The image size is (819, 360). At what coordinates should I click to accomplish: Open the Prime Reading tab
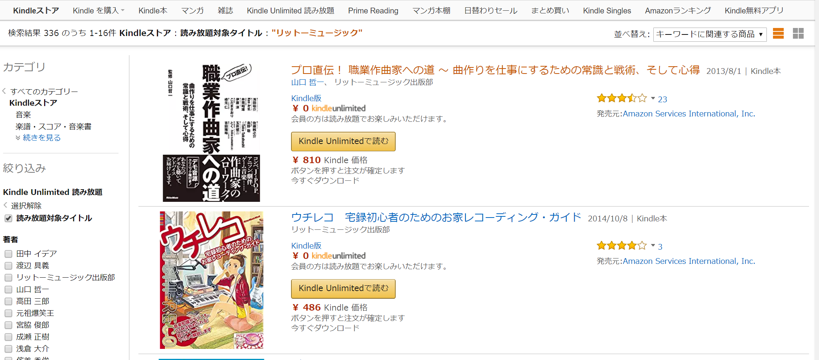tap(373, 11)
